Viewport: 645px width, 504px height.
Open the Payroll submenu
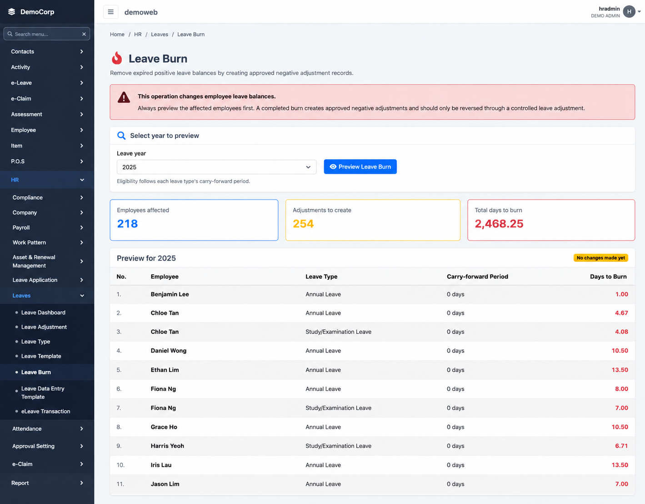click(x=47, y=227)
